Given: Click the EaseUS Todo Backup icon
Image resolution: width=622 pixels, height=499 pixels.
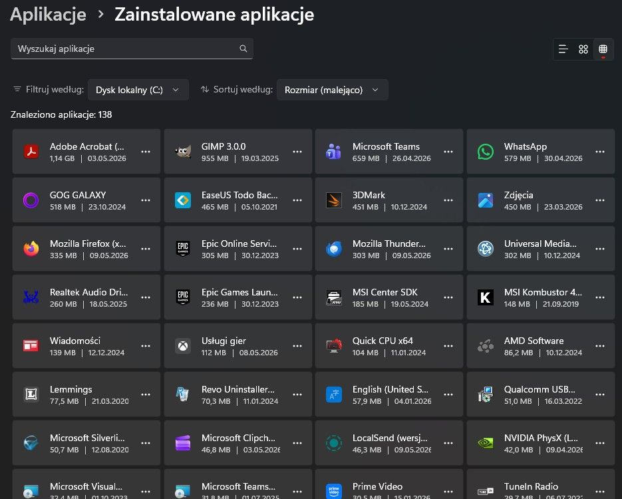Looking at the screenshot, I should click(183, 200).
